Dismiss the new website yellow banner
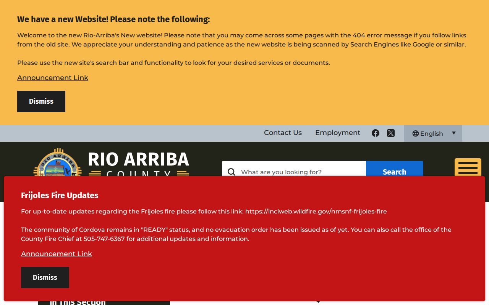 (41, 101)
